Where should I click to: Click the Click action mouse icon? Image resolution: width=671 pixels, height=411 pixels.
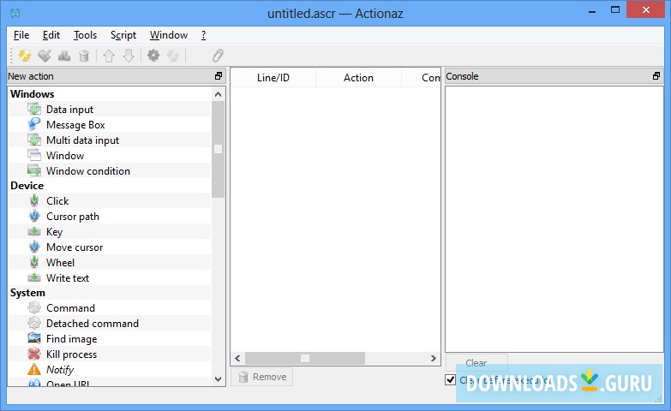(x=34, y=200)
